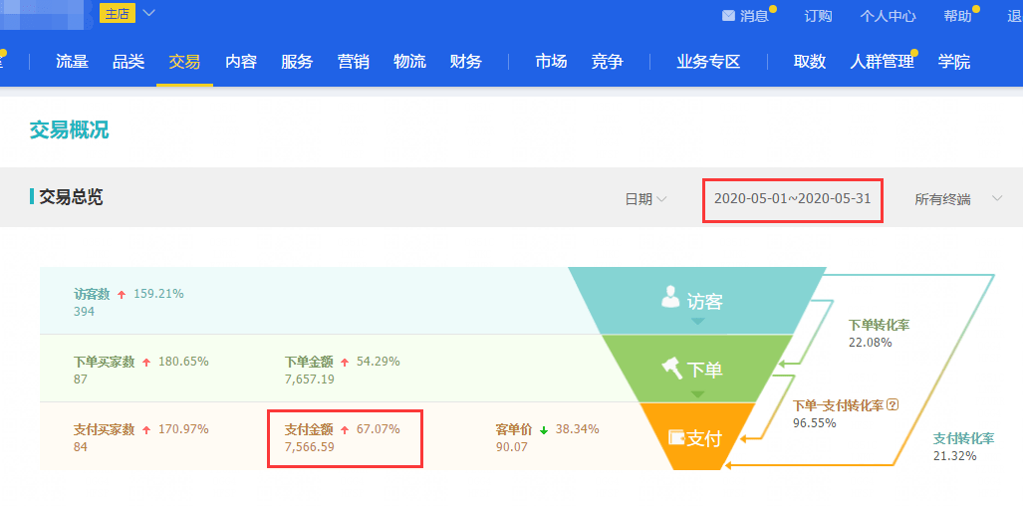Open 个人中心 link
The width and height of the screenshot is (1023, 506).
tap(888, 16)
